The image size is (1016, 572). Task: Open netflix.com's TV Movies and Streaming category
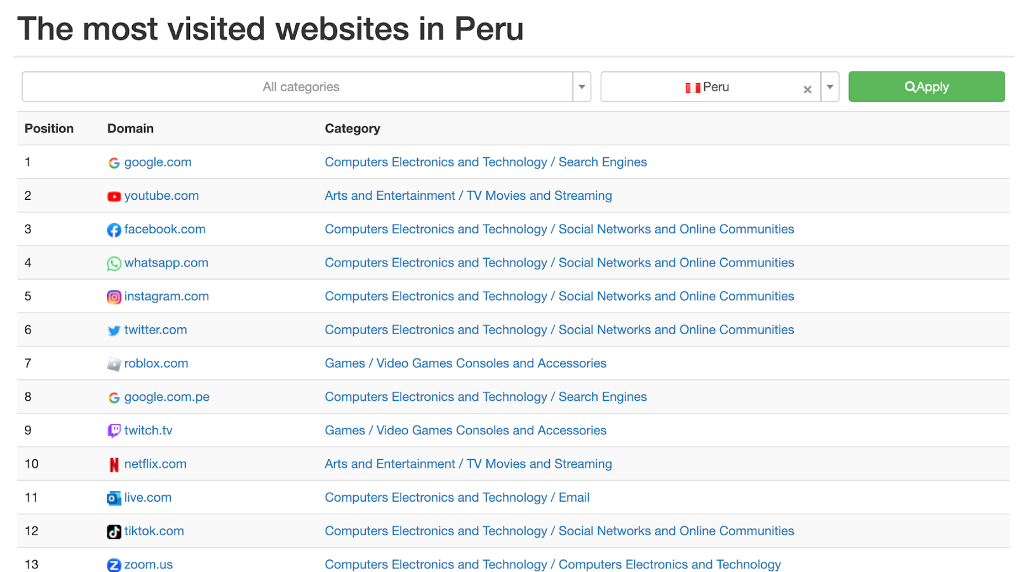click(x=469, y=464)
